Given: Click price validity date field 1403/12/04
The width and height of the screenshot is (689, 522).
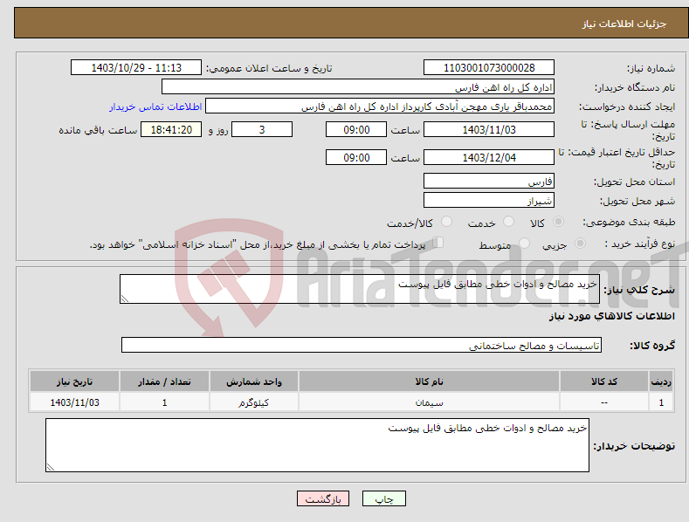Looking at the screenshot, I should (489, 157).
